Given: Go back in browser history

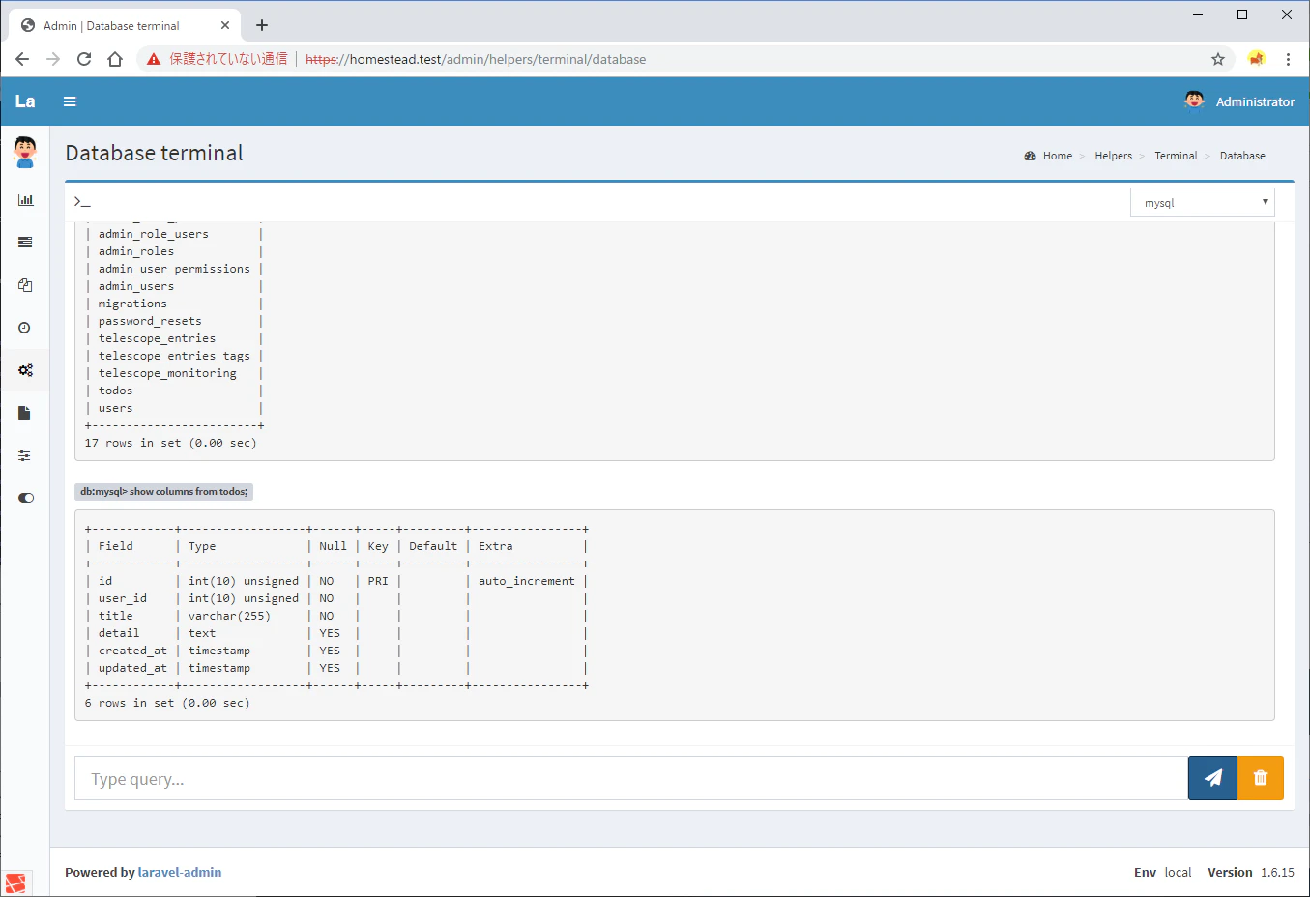Looking at the screenshot, I should 22,59.
